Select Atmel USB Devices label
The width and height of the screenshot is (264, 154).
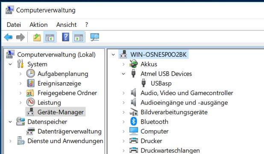tap(166, 74)
